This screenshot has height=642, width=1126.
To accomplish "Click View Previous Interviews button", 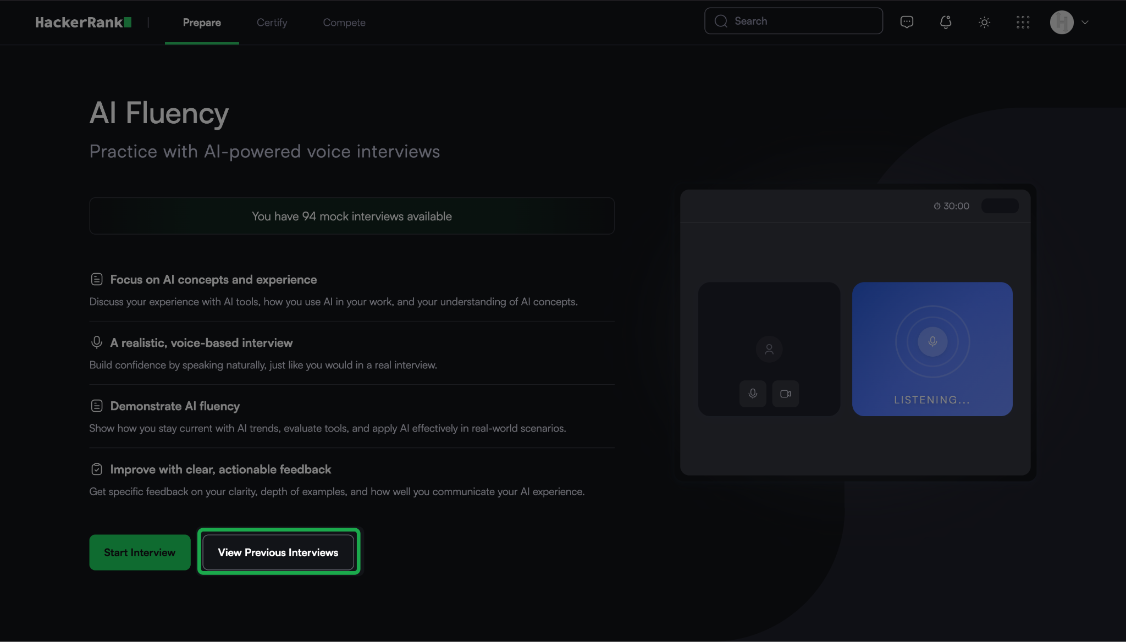I will pos(278,552).
